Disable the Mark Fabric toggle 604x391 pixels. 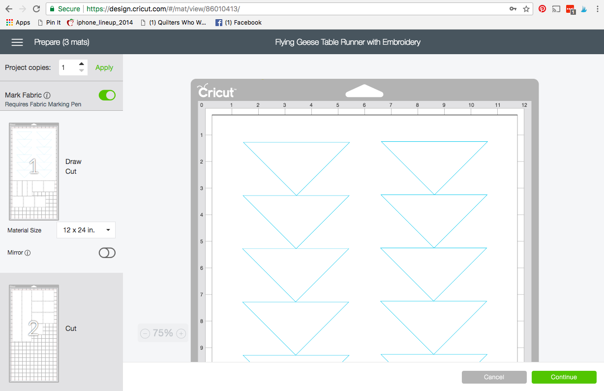(107, 95)
